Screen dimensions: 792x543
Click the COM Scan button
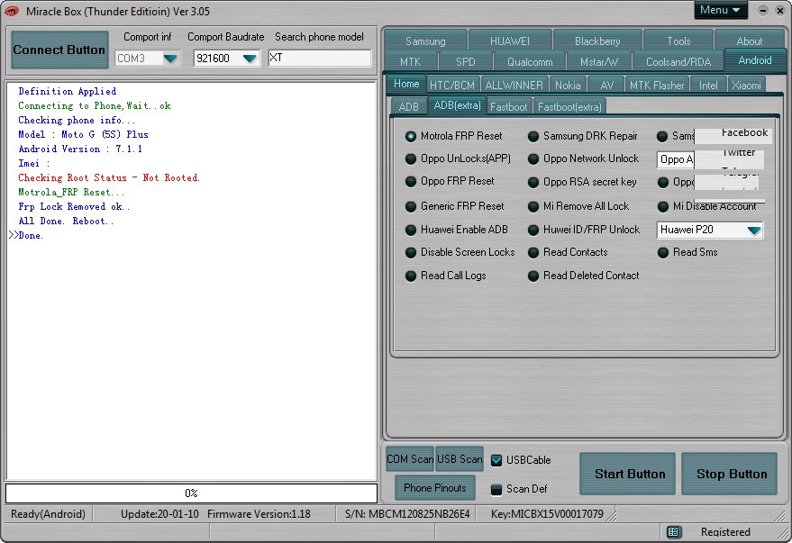coord(410,458)
